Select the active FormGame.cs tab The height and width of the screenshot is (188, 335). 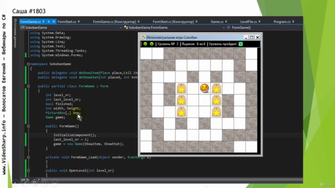[x=30, y=21]
